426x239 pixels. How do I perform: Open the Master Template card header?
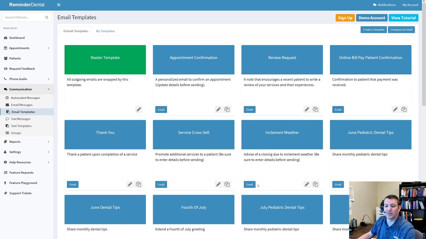coord(105,60)
